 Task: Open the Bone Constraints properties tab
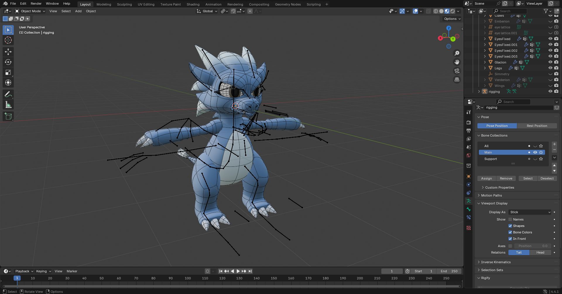[469, 217]
